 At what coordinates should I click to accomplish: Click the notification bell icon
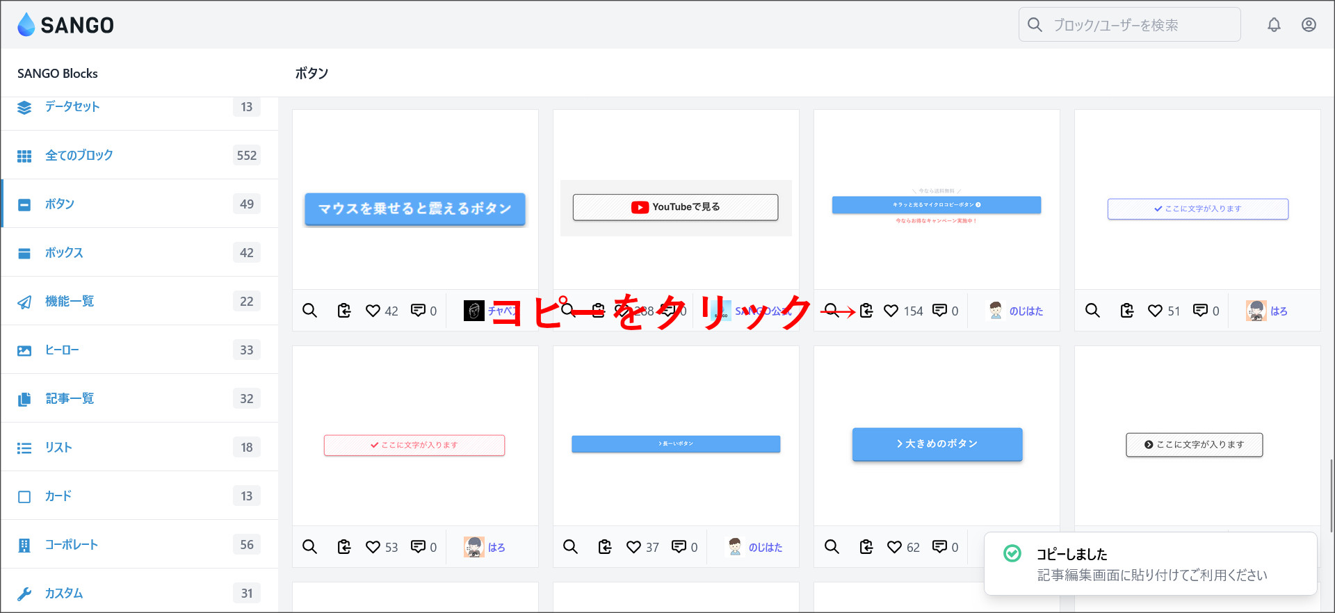tap(1274, 25)
